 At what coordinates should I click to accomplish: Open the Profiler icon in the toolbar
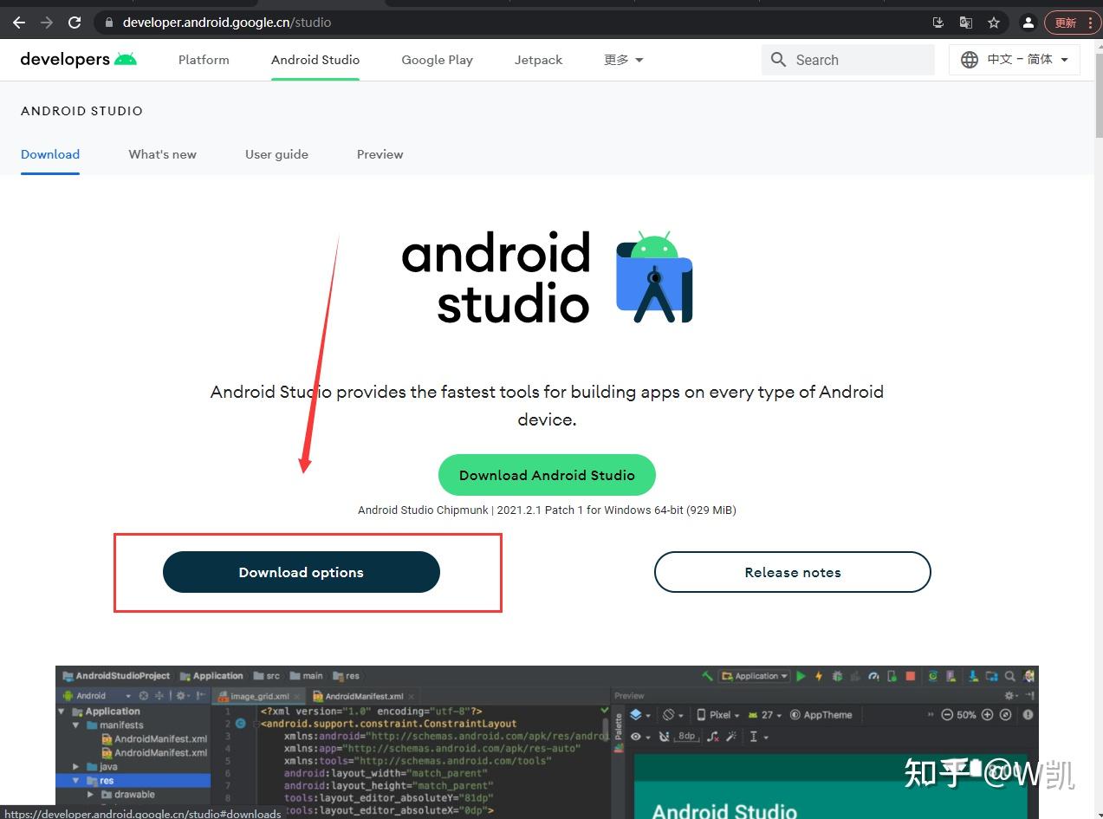tap(873, 676)
